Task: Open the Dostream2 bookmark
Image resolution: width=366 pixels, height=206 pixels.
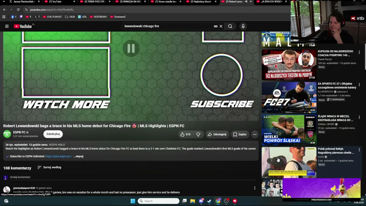Action: [x=118, y=17]
